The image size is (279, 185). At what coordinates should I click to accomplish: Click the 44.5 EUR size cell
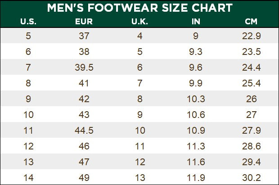84,131
